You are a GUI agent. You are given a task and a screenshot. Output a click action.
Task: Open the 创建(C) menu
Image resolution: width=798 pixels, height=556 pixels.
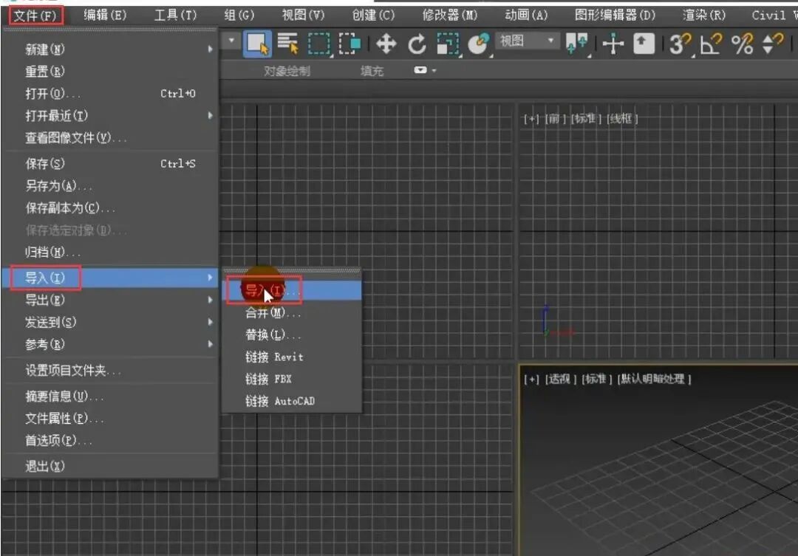tap(373, 15)
